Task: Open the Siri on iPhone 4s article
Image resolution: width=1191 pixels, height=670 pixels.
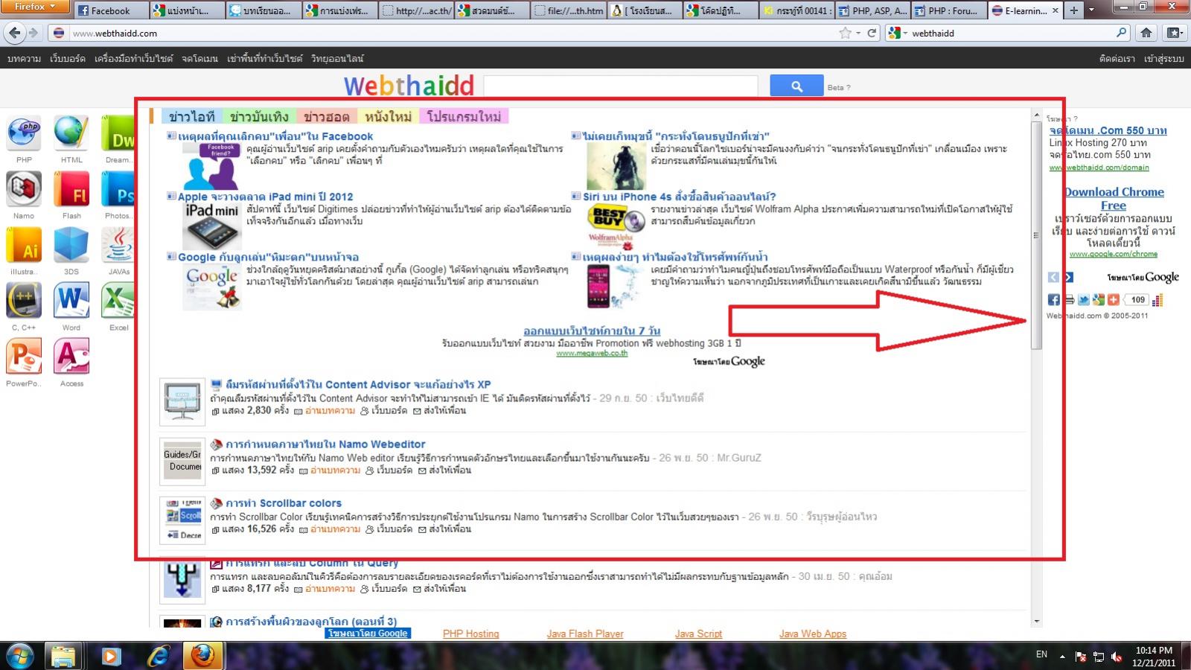Action: tap(679, 197)
